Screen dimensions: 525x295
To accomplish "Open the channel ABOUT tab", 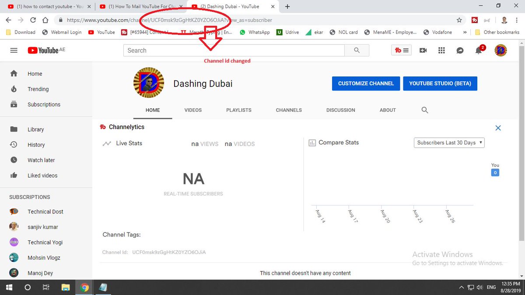I will (x=388, y=110).
